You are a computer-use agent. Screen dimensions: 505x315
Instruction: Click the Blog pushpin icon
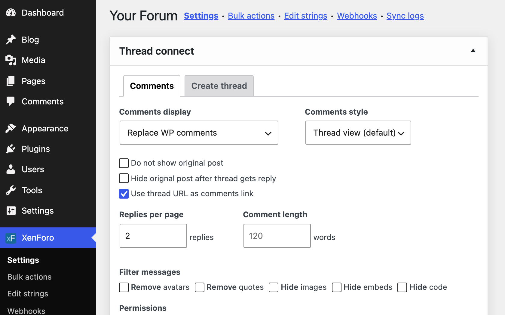[x=11, y=40]
